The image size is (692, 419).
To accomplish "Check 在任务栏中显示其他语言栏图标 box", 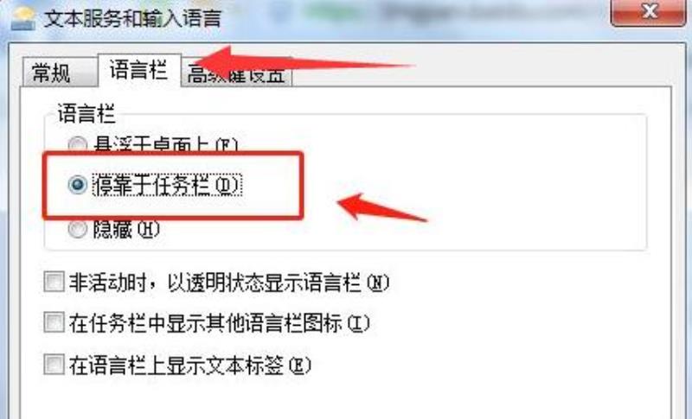I will [x=54, y=322].
